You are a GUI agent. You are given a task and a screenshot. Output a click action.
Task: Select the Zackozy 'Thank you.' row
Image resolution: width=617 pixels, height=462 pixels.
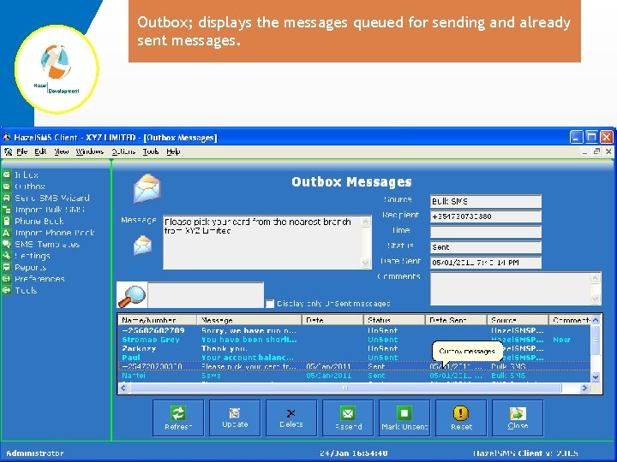tap(354, 349)
